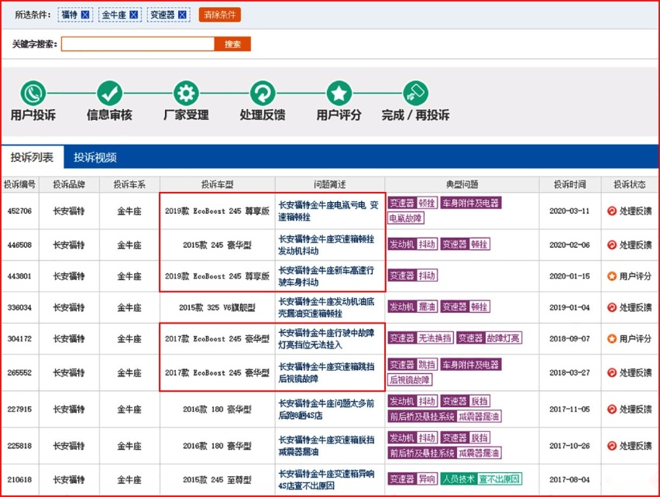Screen dimensions: 660x497
Task: Click the 信息审核 checkmark icon
Action: [x=109, y=94]
